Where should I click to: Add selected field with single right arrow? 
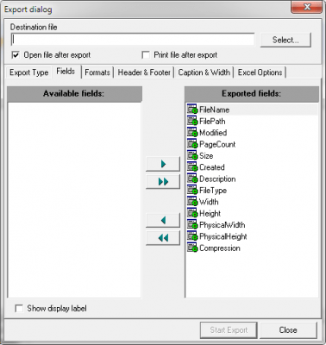pyautogui.click(x=163, y=164)
